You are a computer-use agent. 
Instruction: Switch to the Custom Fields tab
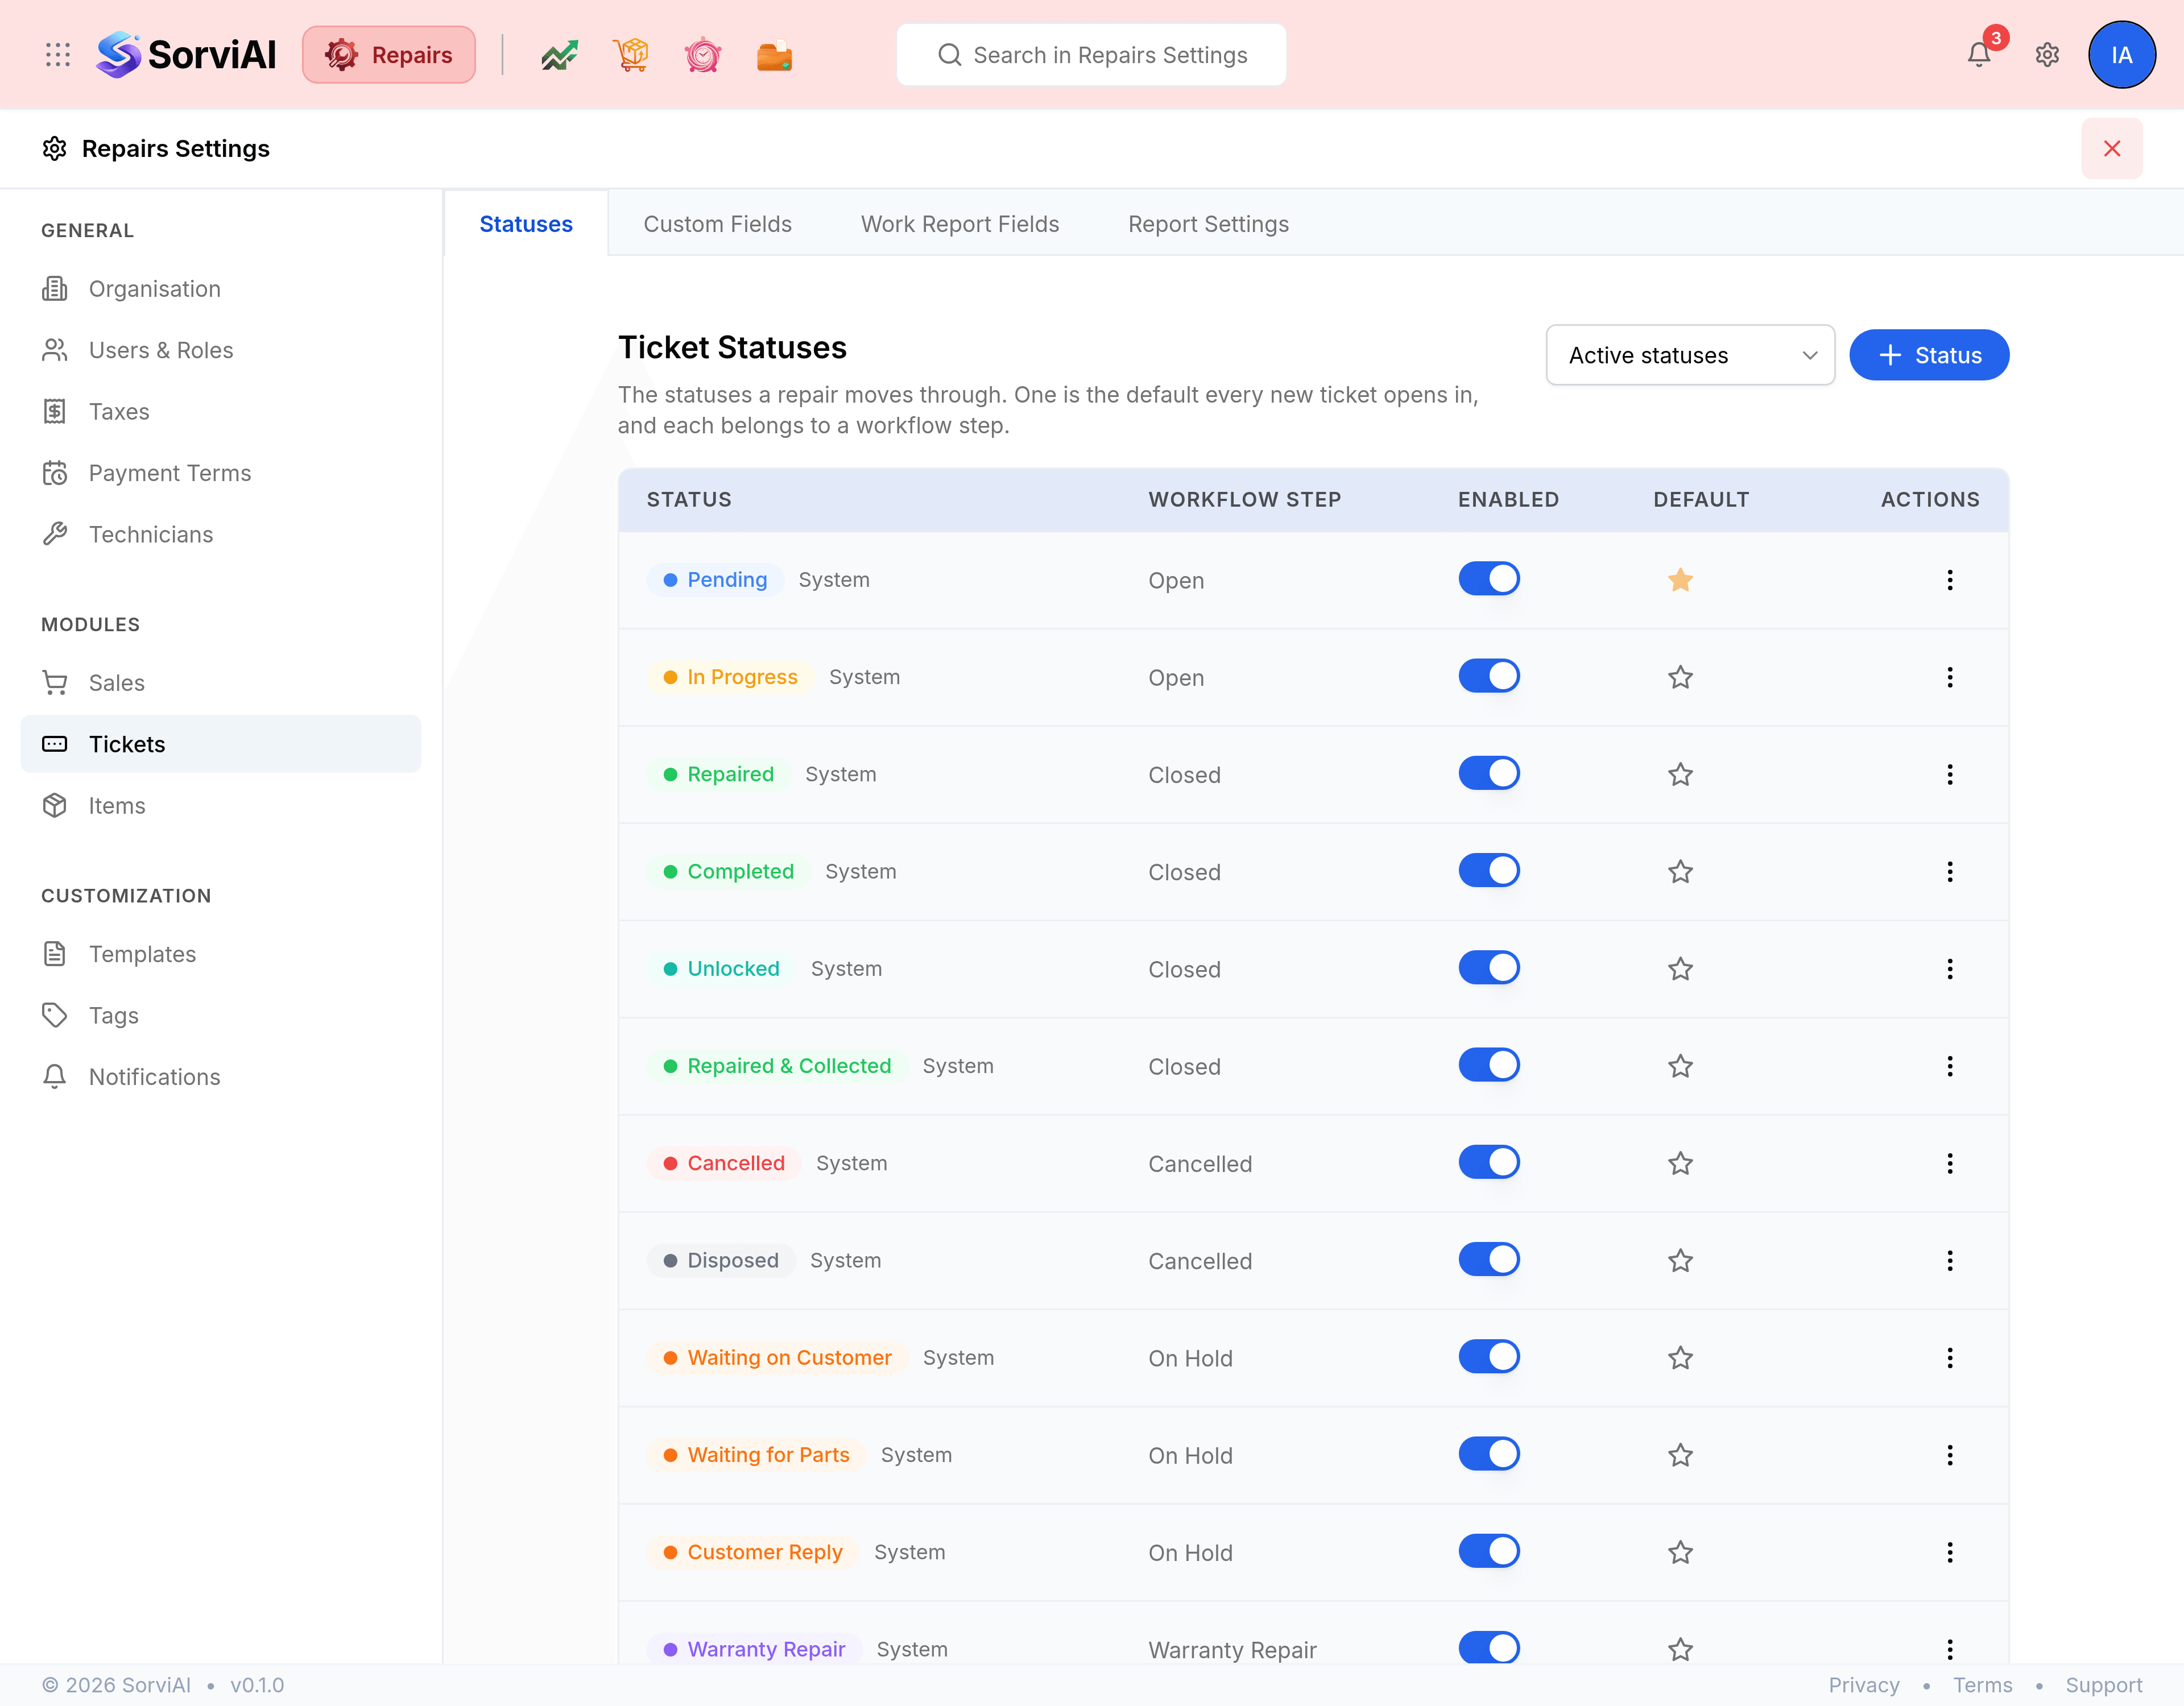[x=717, y=224]
